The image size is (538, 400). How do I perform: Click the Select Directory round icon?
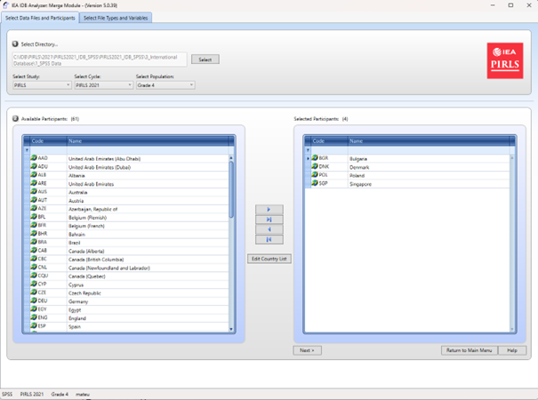(15, 44)
